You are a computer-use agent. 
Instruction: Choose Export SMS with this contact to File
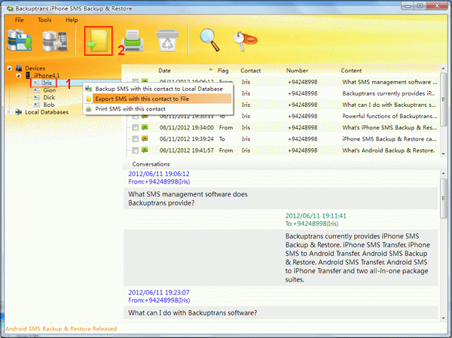(x=157, y=99)
